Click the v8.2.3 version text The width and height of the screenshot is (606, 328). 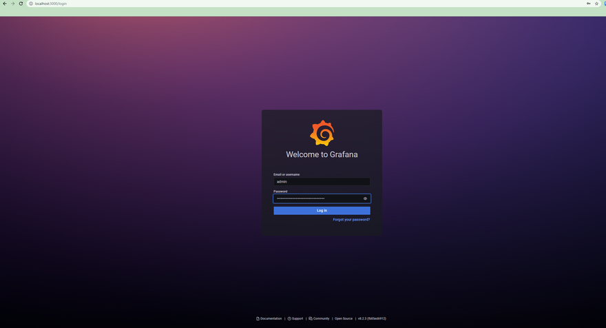(x=372, y=319)
